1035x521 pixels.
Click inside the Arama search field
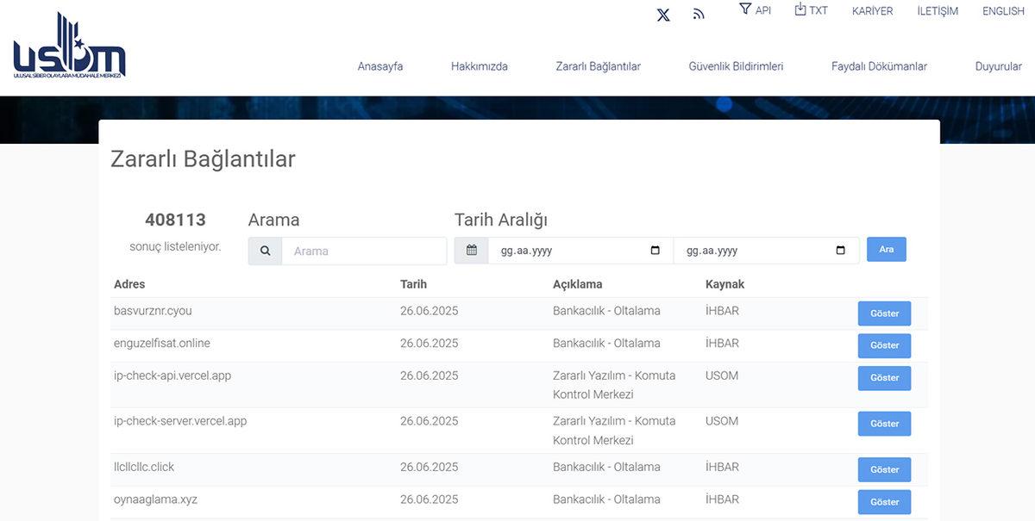(x=362, y=251)
